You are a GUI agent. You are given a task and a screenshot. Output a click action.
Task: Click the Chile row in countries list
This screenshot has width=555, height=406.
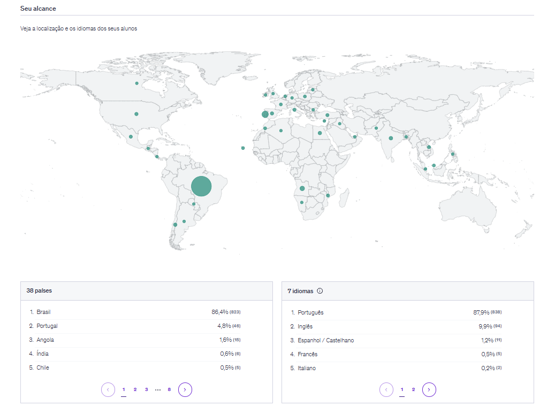coord(135,367)
